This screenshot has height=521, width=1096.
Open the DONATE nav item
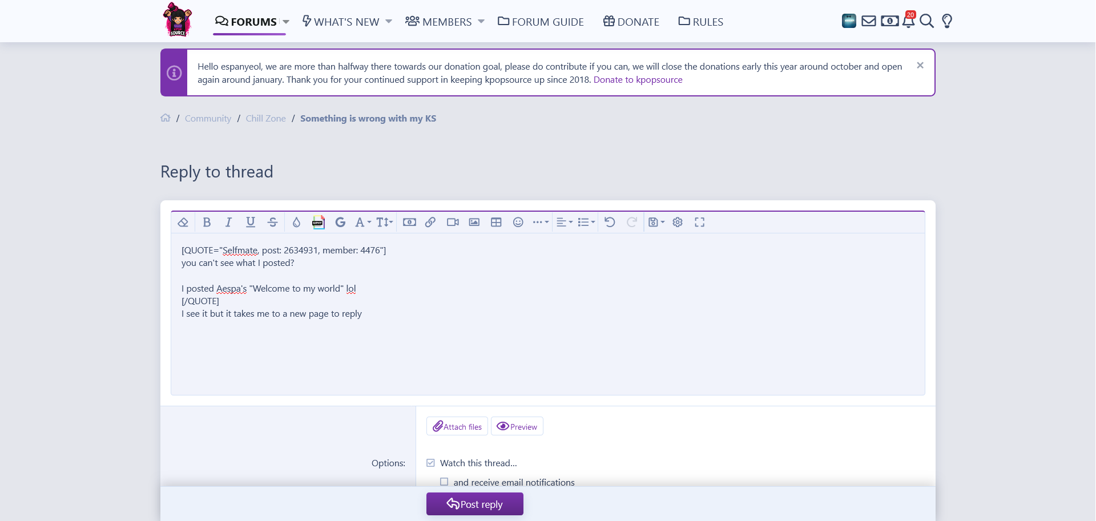631,22
